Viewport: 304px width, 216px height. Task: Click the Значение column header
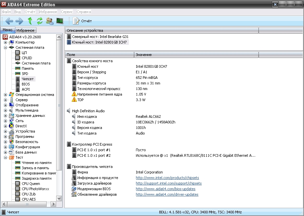(197, 55)
